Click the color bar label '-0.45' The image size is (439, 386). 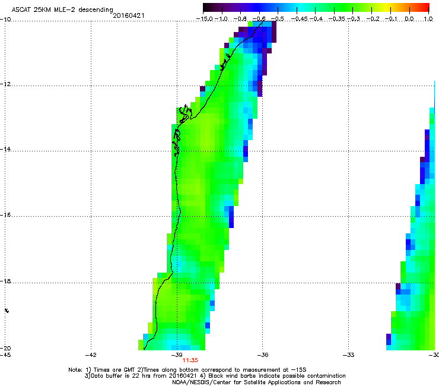[x=299, y=19]
